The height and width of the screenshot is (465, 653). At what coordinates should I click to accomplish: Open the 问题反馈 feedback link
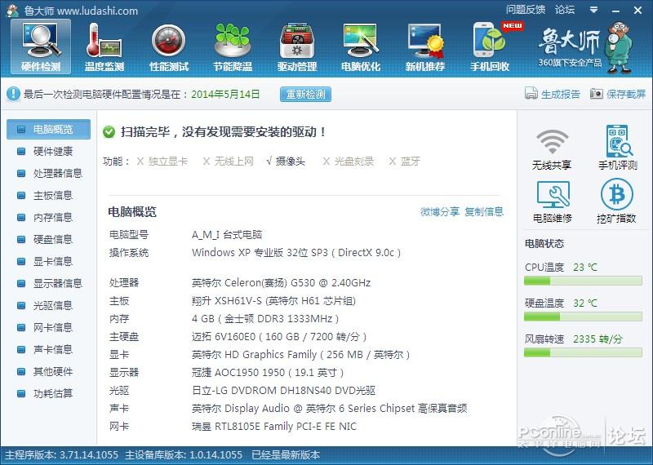[x=526, y=10]
